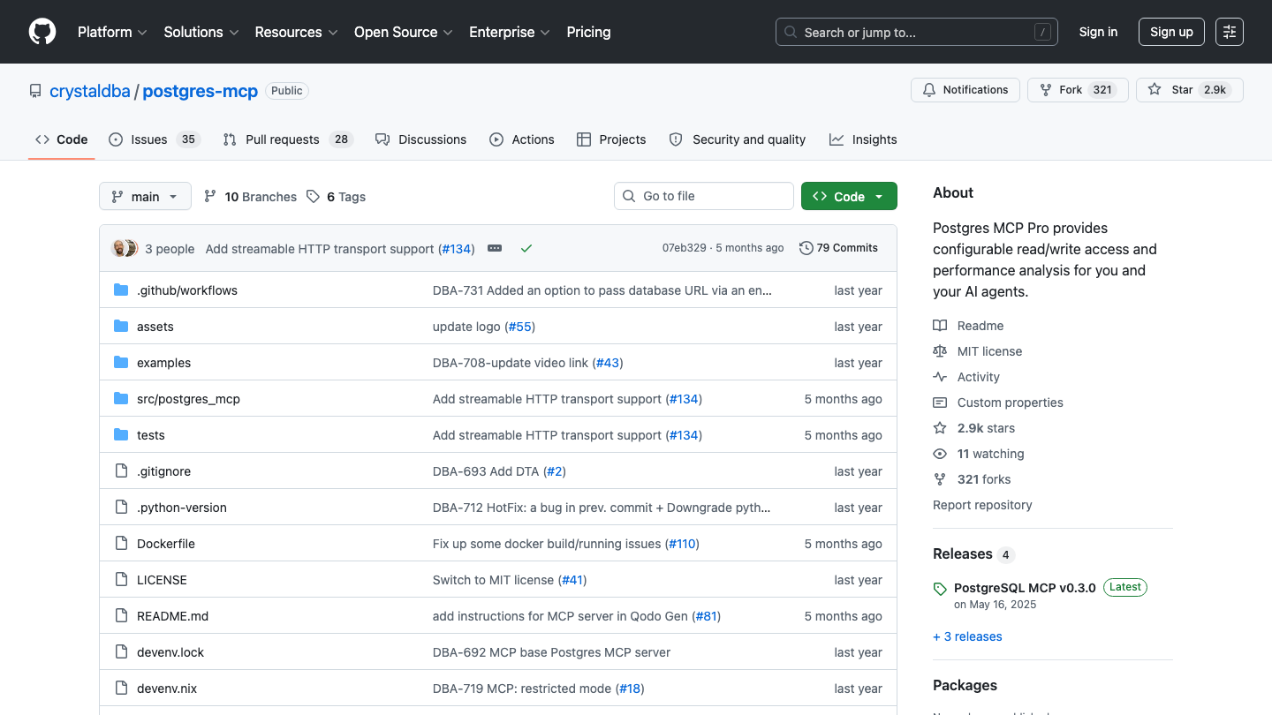
Task: Switch to the Insights tab
Action: (x=863, y=139)
